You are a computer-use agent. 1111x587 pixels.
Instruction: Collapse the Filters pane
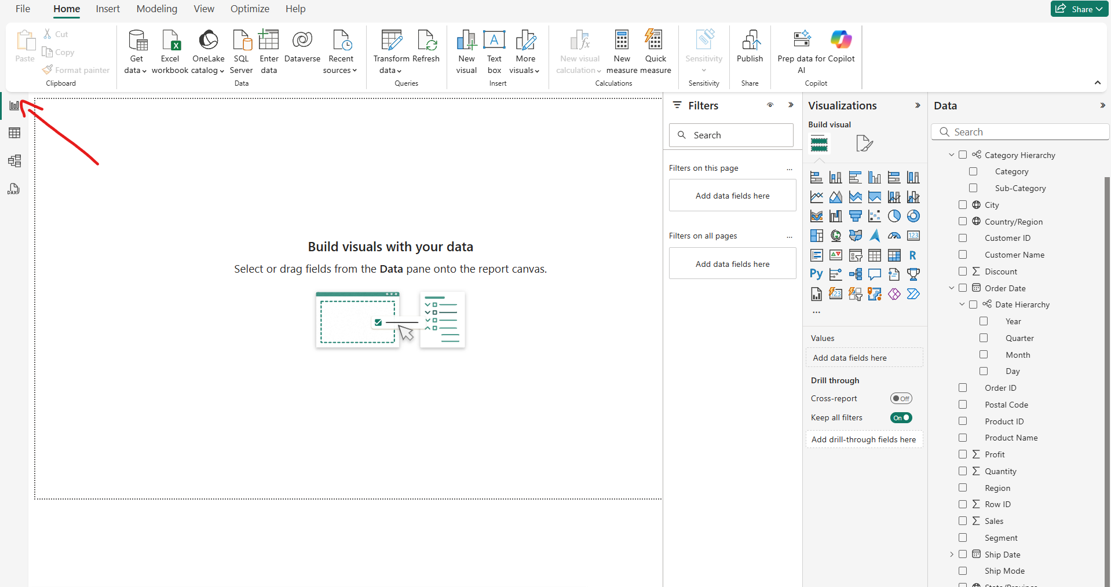pyautogui.click(x=791, y=105)
